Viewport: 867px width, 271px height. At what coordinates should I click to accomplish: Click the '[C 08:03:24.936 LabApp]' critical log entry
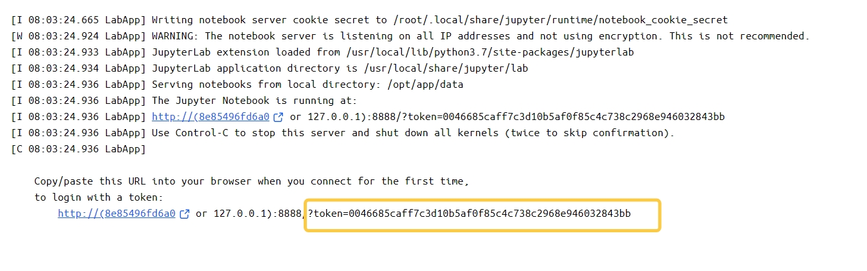pos(79,149)
